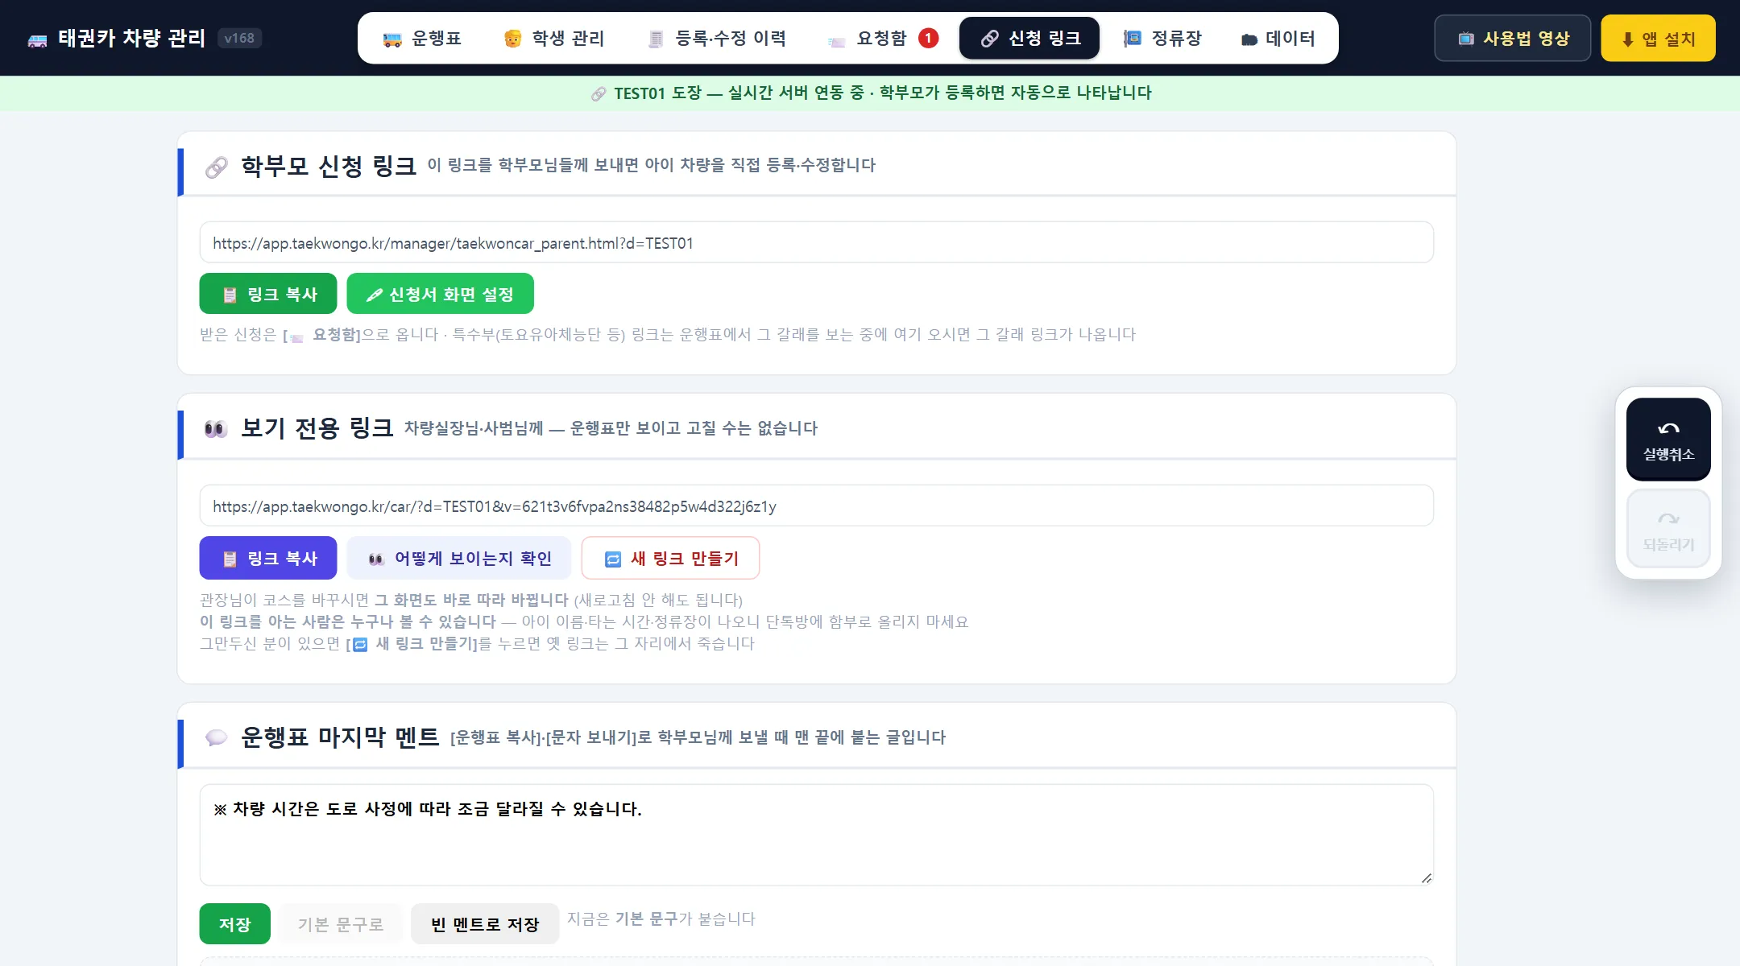Copy the parent application link

click(268, 294)
